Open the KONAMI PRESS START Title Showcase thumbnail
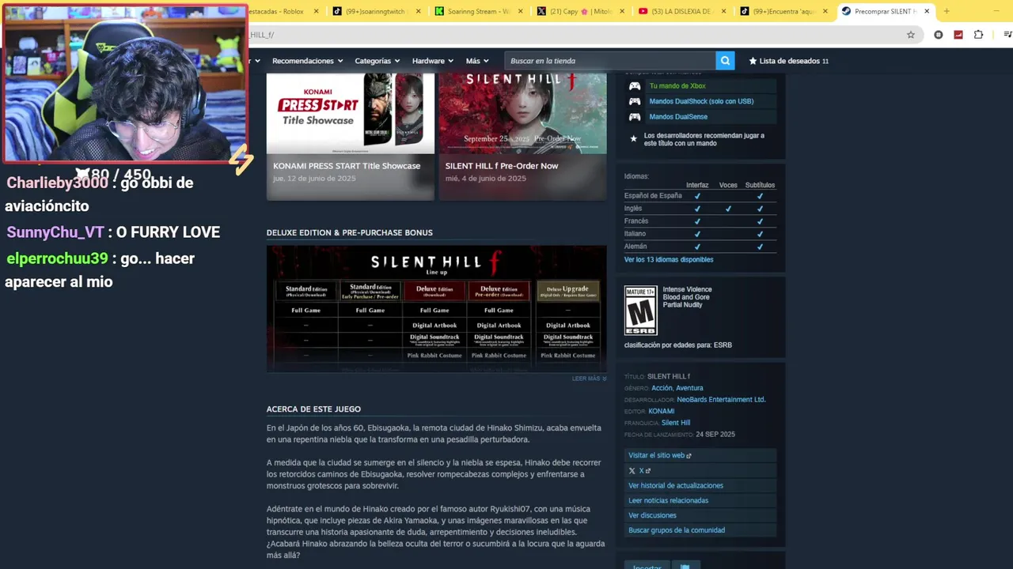Image resolution: width=1013 pixels, height=569 pixels. [x=351, y=114]
